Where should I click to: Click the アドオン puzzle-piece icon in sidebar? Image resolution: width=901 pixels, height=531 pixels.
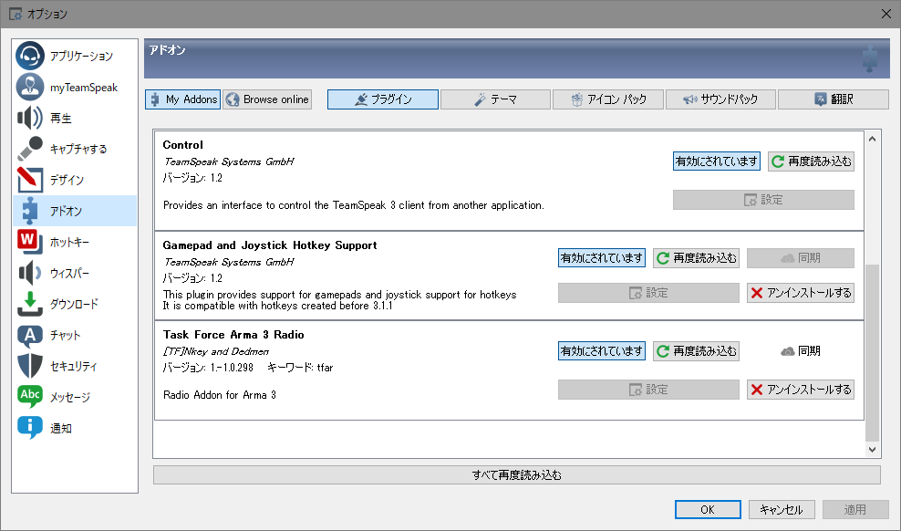[x=30, y=211]
